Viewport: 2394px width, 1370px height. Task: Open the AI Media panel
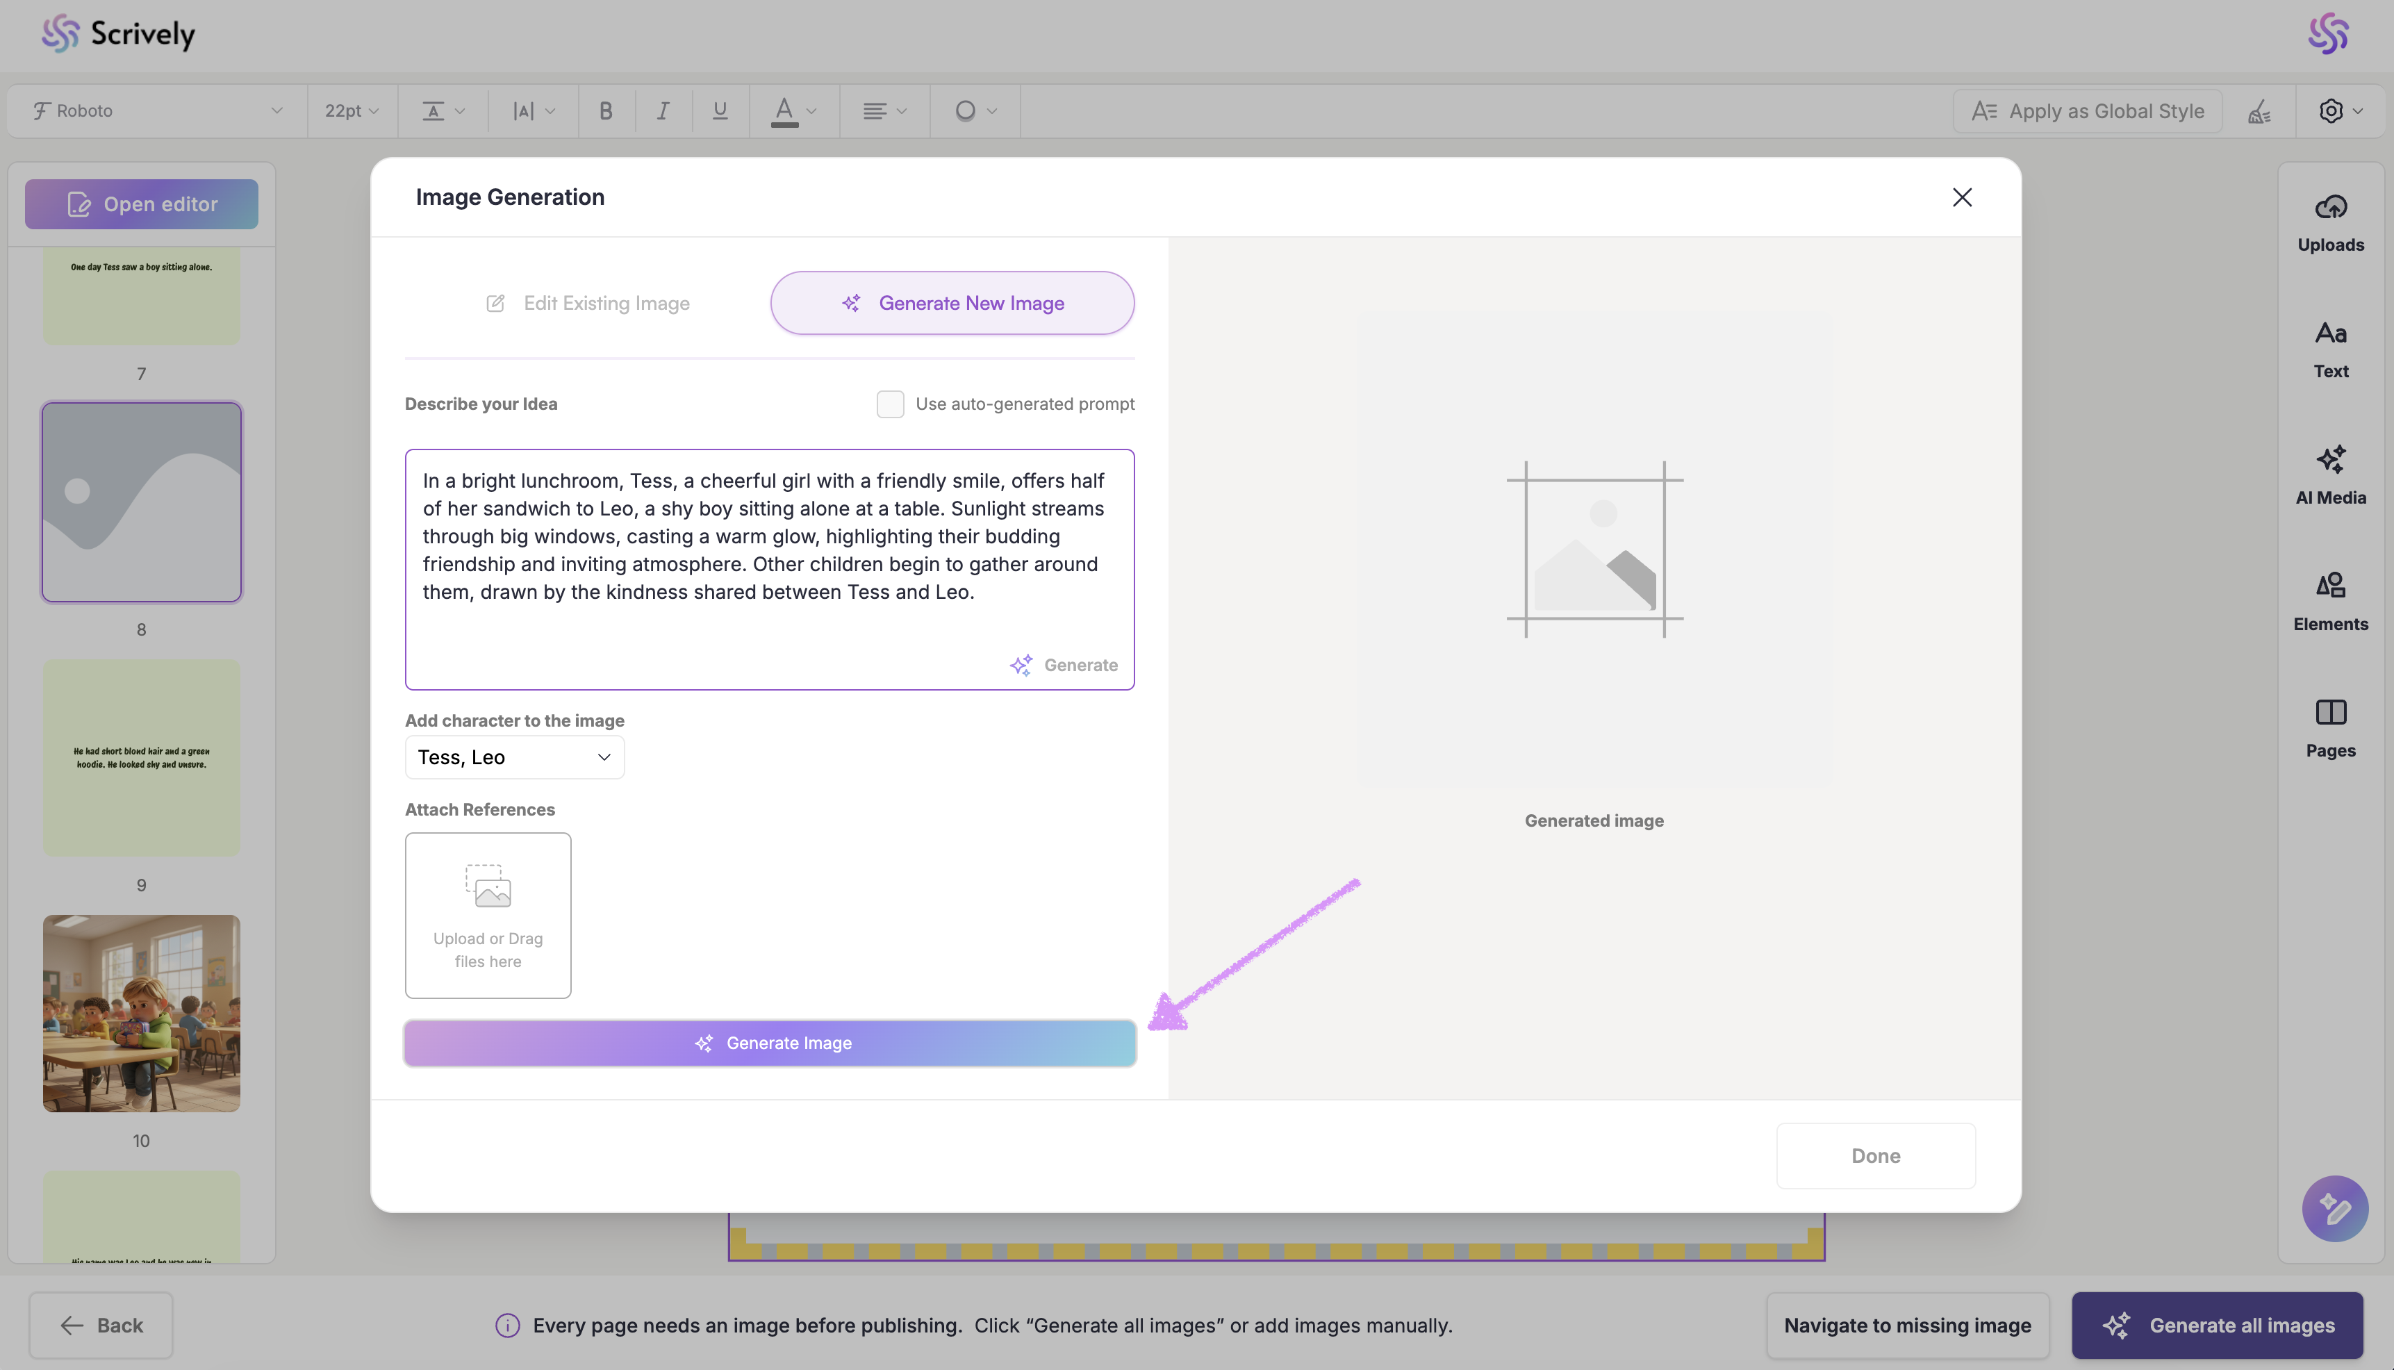2330,475
